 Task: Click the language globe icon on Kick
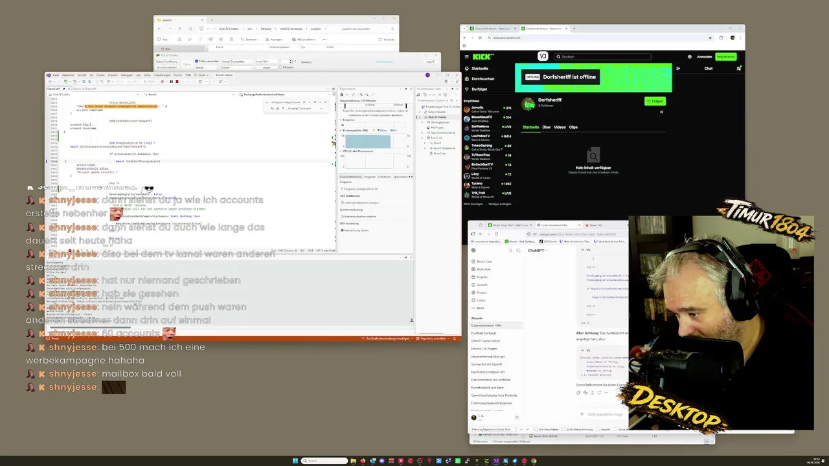pos(690,57)
